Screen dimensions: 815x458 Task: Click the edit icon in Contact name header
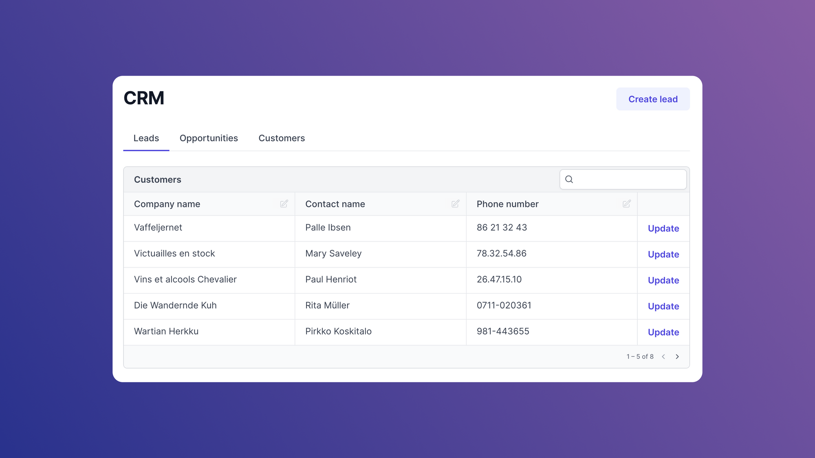click(x=455, y=204)
